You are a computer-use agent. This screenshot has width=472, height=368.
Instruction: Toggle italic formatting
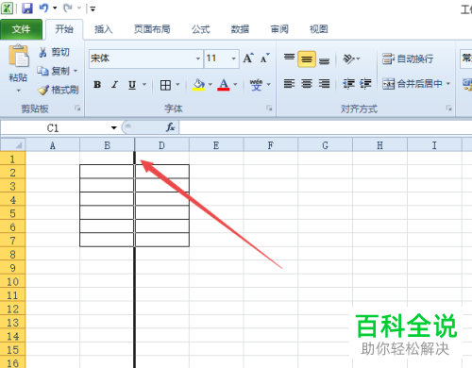[x=115, y=85]
